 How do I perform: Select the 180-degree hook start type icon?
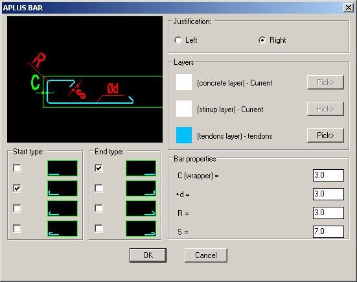coord(62,228)
